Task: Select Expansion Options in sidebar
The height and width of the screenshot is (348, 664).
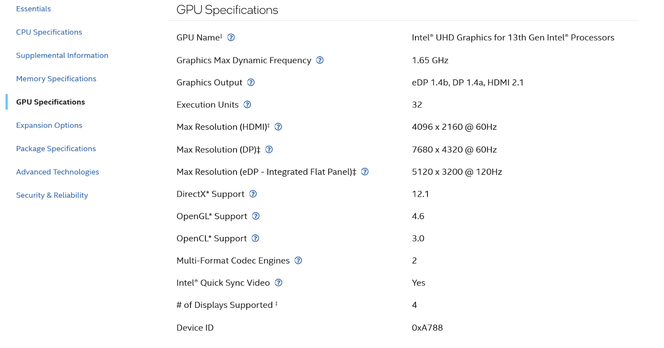Action: pos(49,125)
